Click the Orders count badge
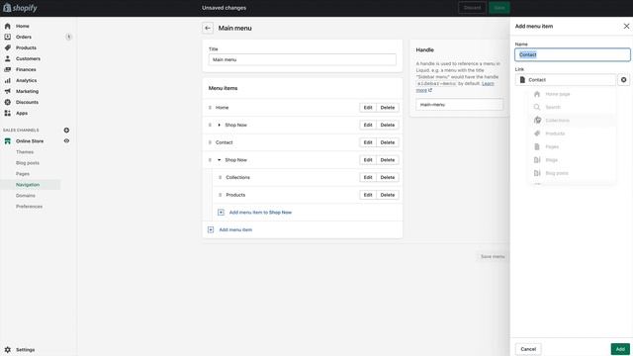Viewport: 633px width, 356px height. [68, 37]
